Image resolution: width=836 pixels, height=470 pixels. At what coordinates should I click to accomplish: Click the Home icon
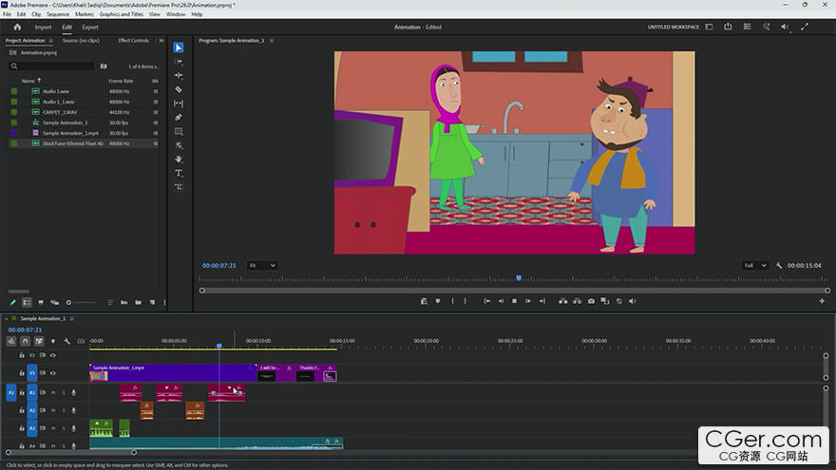coord(17,28)
